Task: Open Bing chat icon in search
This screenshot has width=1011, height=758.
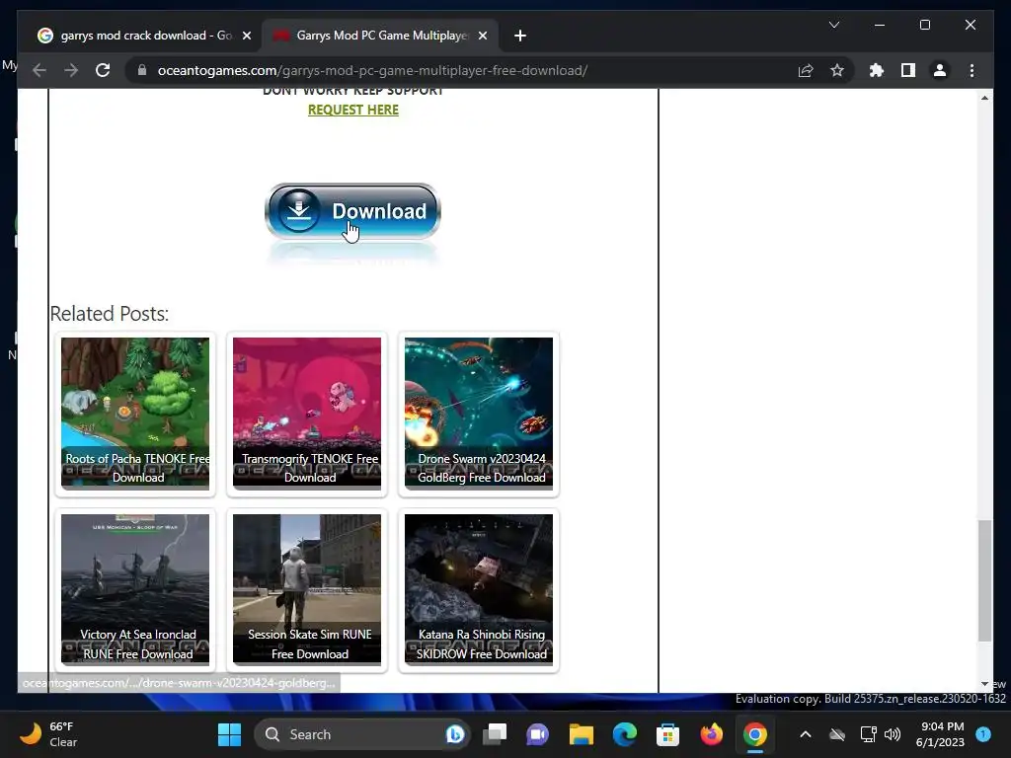Action: pyautogui.click(x=454, y=734)
